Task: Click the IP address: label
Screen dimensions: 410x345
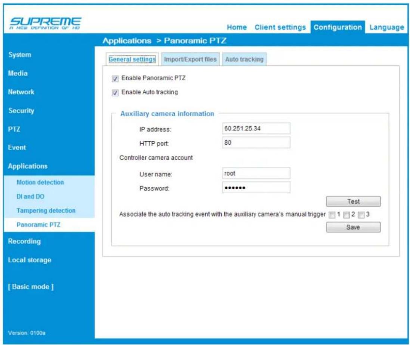Action: coord(155,129)
